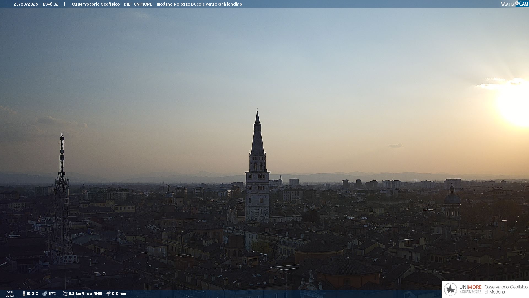Click the UNIMORE wordmark text
529x298 pixels.
(470, 287)
